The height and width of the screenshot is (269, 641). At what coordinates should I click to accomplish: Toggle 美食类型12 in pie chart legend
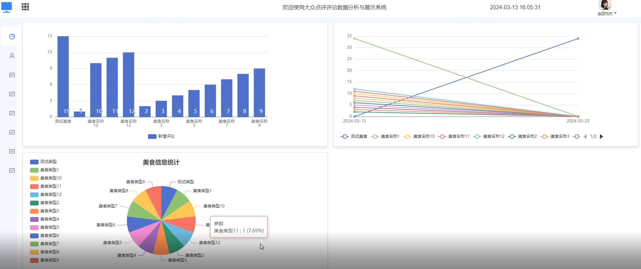[46, 194]
